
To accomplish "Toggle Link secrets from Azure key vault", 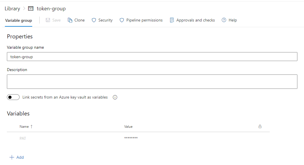I will point(13,97).
